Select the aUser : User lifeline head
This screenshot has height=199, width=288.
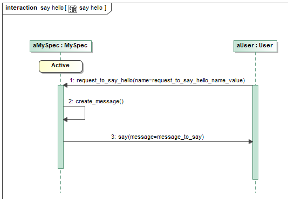click(255, 46)
